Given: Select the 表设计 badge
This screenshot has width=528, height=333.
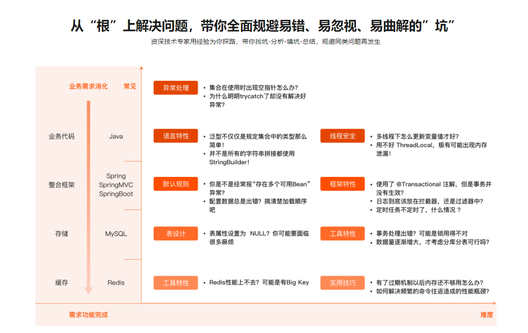Looking at the screenshot, I should tap(175, 233).
